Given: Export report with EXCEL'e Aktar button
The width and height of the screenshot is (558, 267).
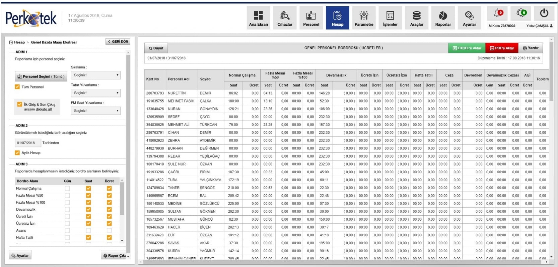Looking at the screenshot, I should point(467,48).
